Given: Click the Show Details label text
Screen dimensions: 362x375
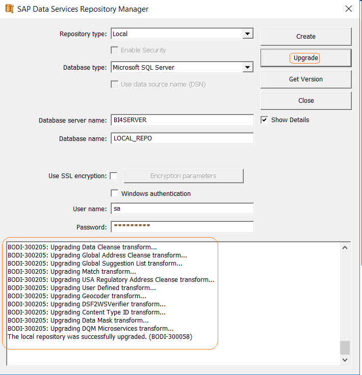Looking at the screenshot, I should pos(290,120).
